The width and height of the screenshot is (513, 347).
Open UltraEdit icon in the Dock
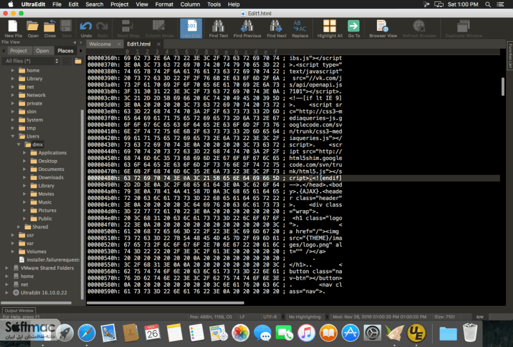(416, 334)
